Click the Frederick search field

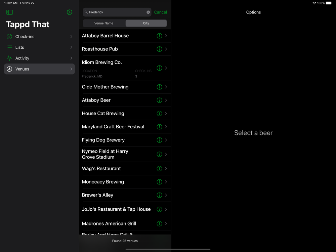(117, 12)
